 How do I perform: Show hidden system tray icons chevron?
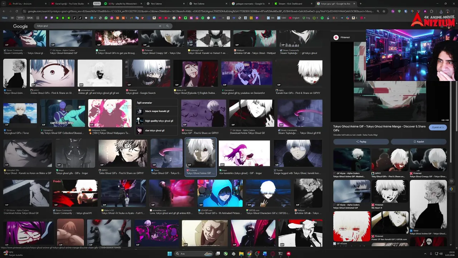pyautogui.click(x=425, y=254)
